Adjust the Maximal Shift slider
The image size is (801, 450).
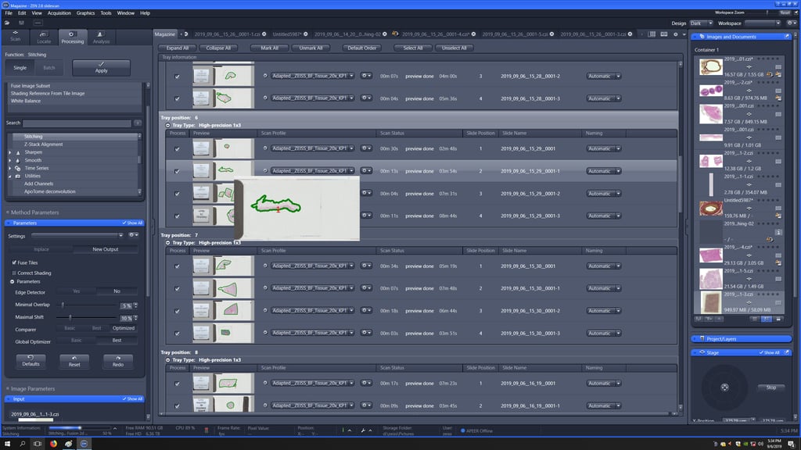[70, 317]
